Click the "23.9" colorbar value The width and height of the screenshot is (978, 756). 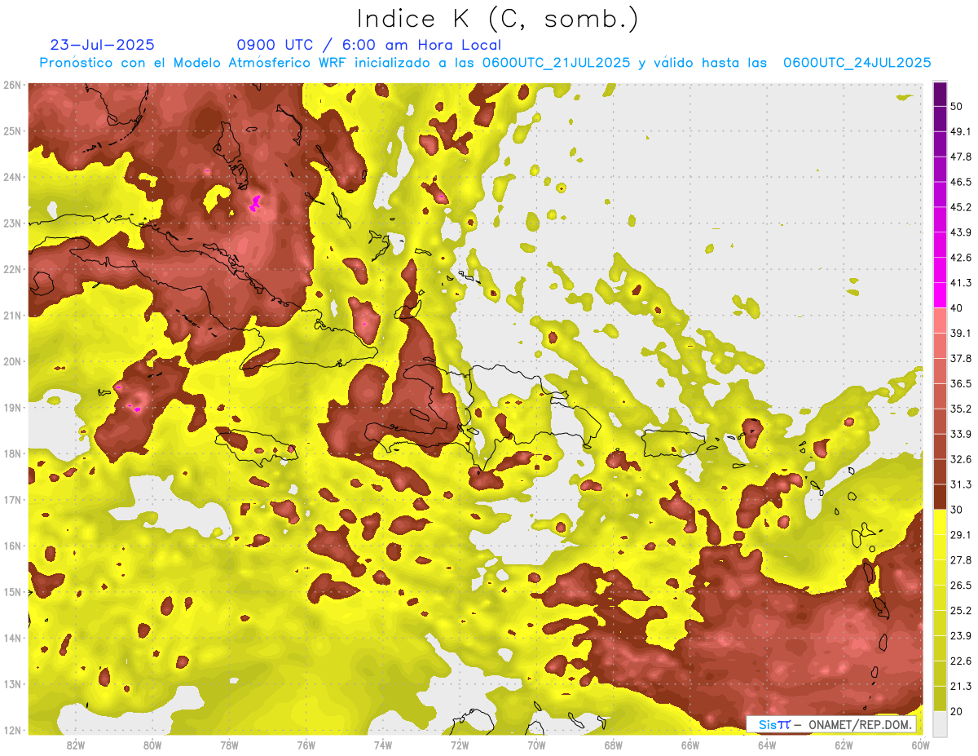click(962, 635)
